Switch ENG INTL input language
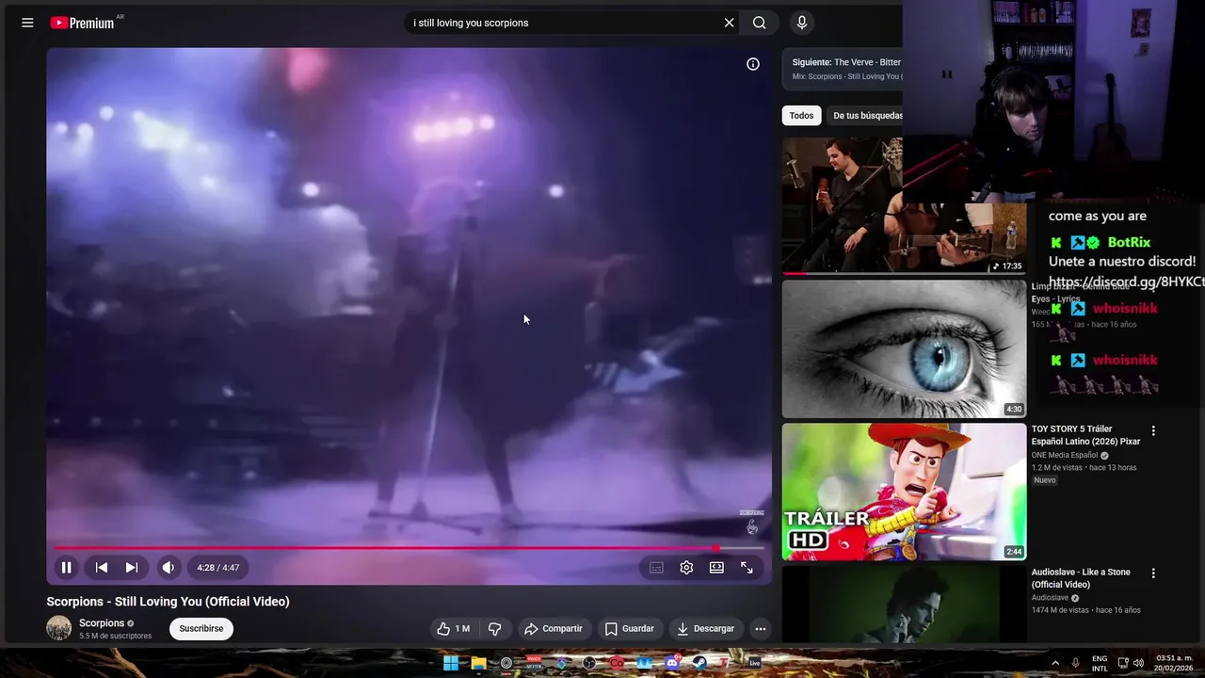The image size is (1205, 678). pyautogui.click(x=1100, y=663)
